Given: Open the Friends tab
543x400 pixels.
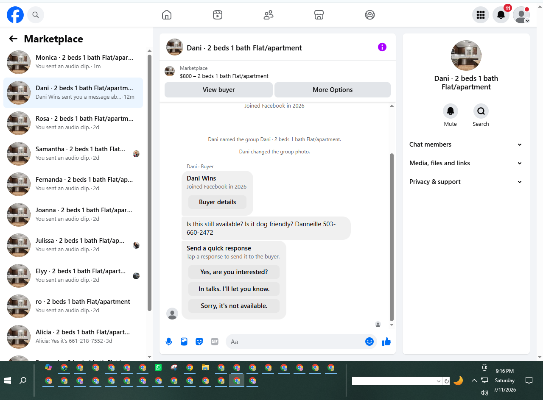Looking at the screenshot, I should point(269,15).
